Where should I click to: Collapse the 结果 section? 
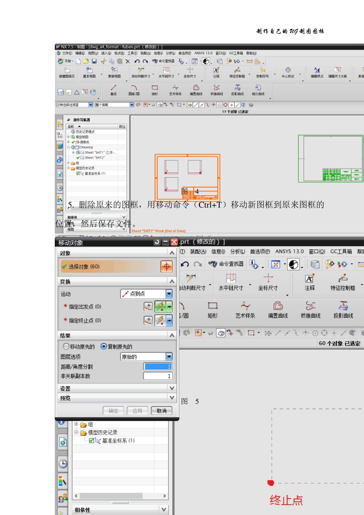(172, 335)
